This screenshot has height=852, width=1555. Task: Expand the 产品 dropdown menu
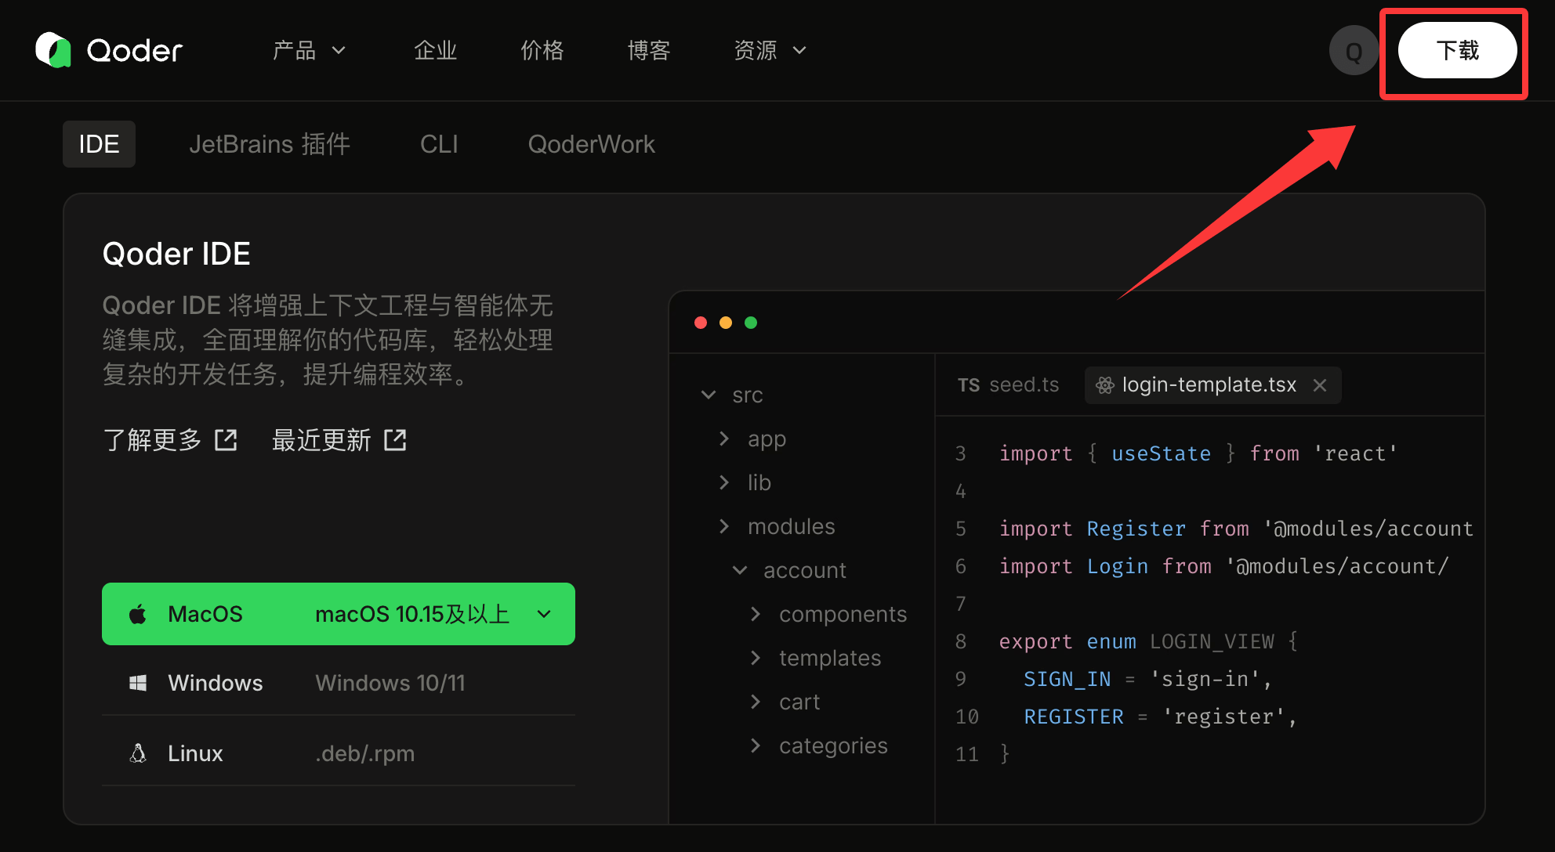coord(309,51)
